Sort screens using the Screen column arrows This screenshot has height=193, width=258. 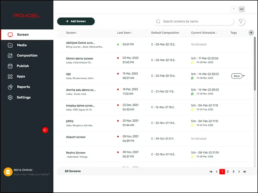(x=77, y=33)
